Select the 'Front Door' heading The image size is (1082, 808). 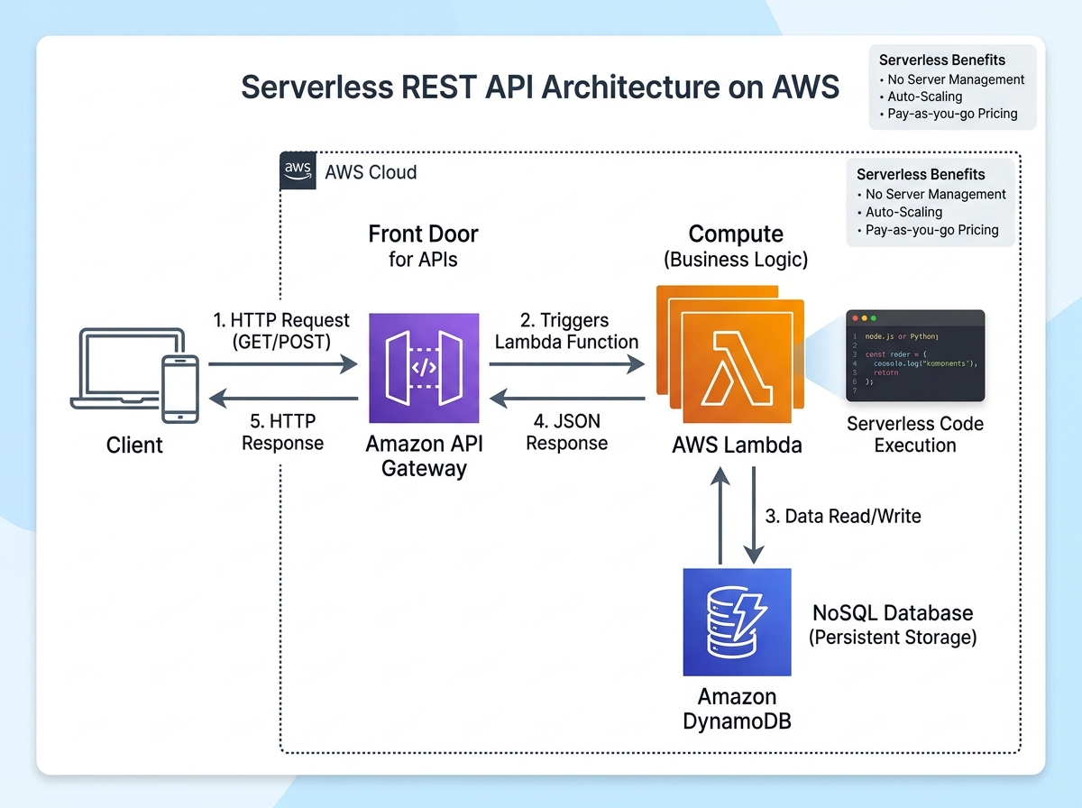(423, 234)
